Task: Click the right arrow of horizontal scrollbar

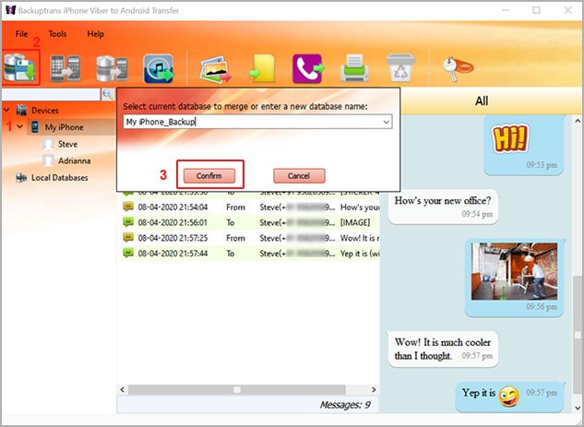Action: click(374, 389)
